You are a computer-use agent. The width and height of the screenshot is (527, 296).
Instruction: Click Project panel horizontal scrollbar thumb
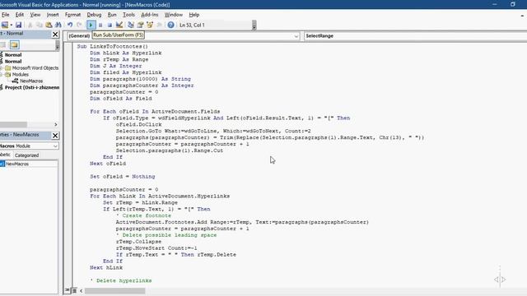(13, 124)
